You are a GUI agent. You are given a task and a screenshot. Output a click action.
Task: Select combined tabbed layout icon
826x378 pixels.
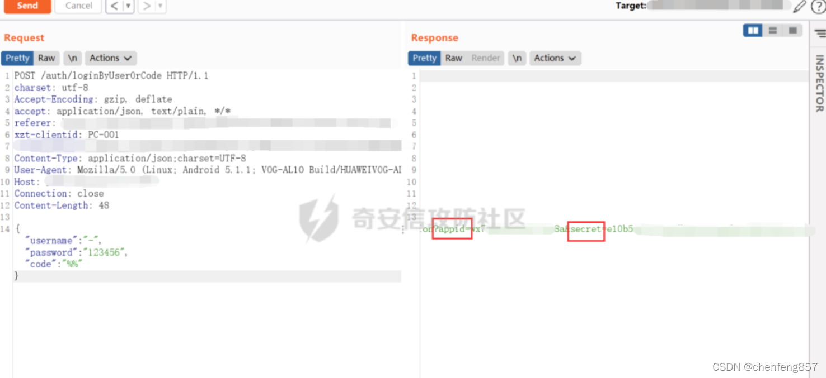(x=792, y=30)
